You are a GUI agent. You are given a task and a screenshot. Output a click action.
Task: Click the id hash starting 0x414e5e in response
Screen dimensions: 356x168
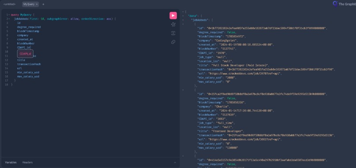click(x=266, y=160)
